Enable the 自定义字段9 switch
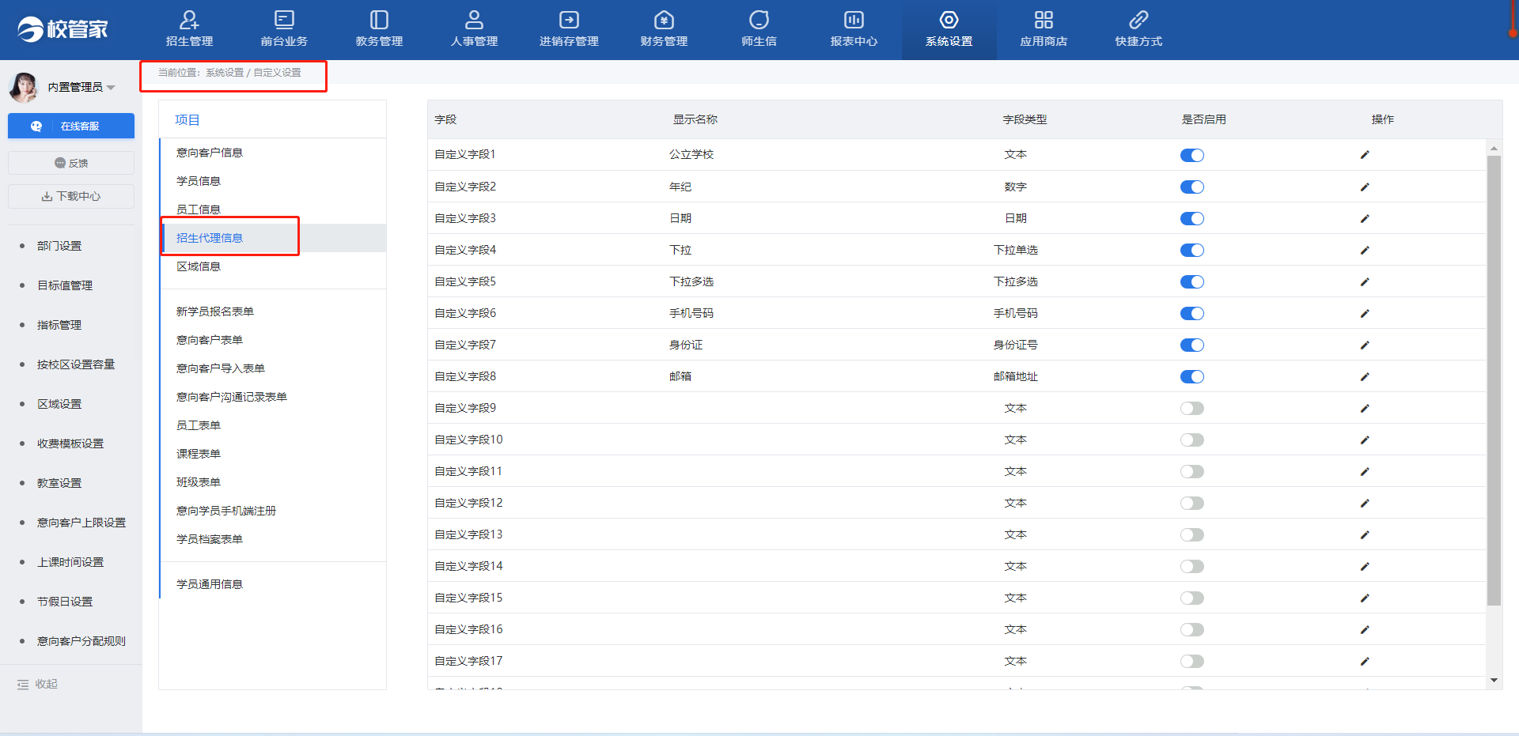Image resolution: width=1519 pixels, height=736 pixels. click(1191, 409)
